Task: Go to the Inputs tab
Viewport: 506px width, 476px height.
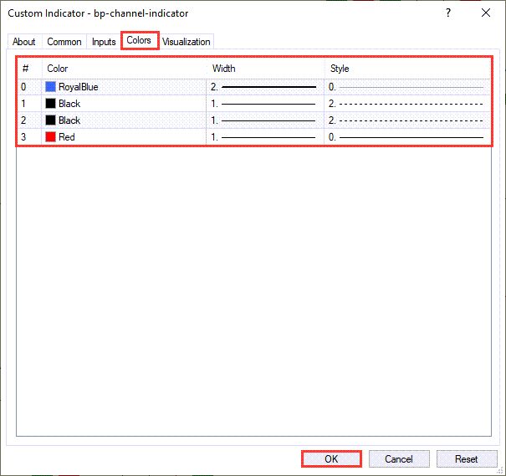Action: pyautogui.click(x=104, y=42)
